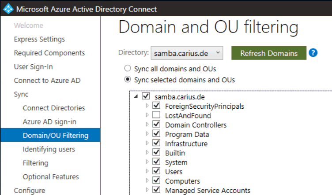This screenshot has width=332, height=195.
Task: Click the Azure AD Connect logo icon
Action: [x=8, y=9]
